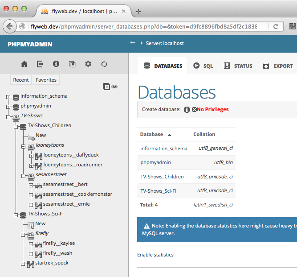Close the flyweb.dev browser tab
This screenshot has height=277, width=297.
click(124, 11)
